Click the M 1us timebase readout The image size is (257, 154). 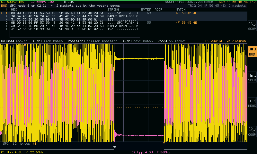[x=69, y=2]
